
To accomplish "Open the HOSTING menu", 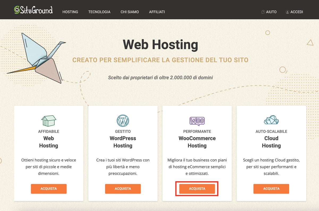I will coord(70,12).
